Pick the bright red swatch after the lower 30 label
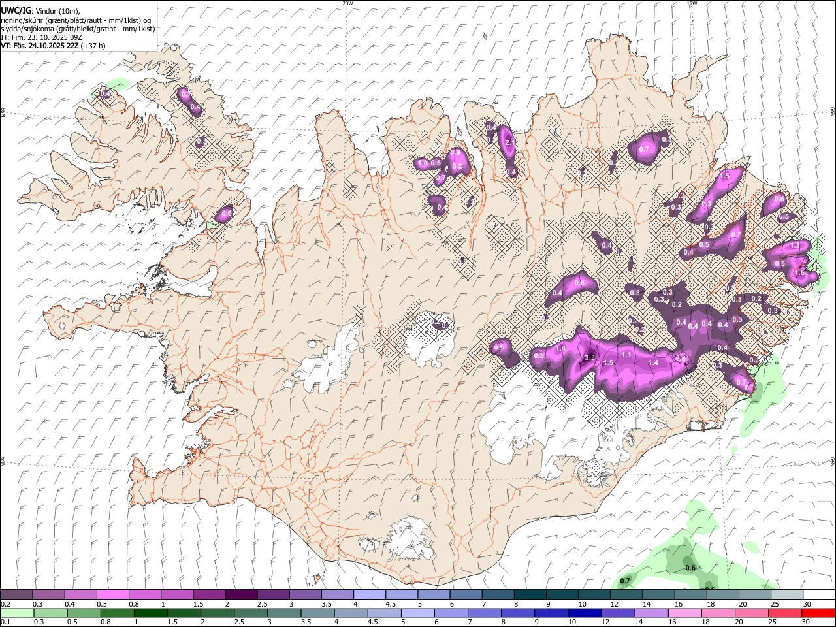 tap(818, 613)
